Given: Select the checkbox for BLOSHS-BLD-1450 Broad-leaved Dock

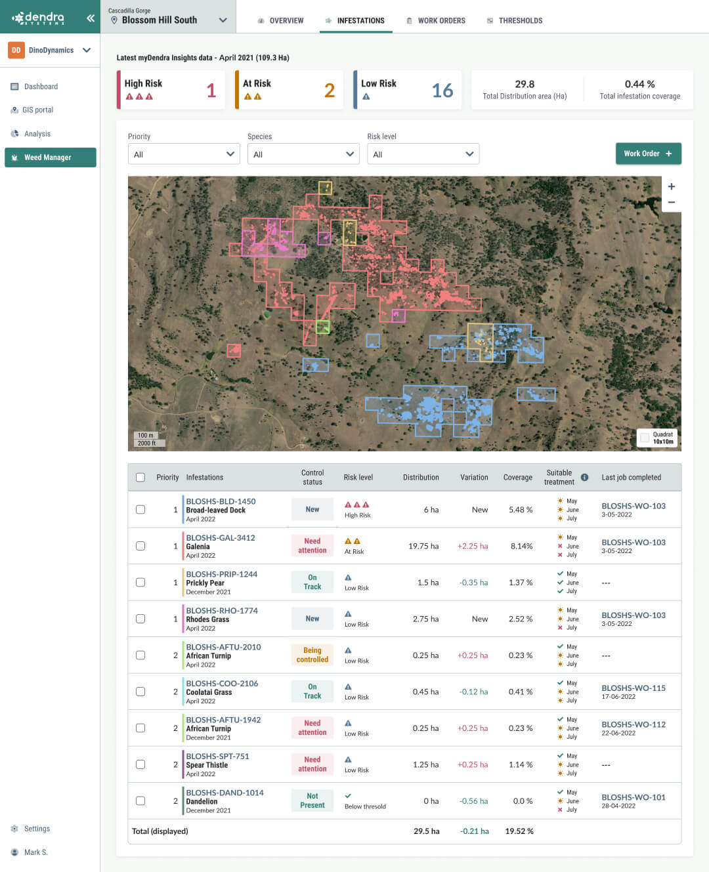Looking at the screenshot, I should [x=140, y=509].
